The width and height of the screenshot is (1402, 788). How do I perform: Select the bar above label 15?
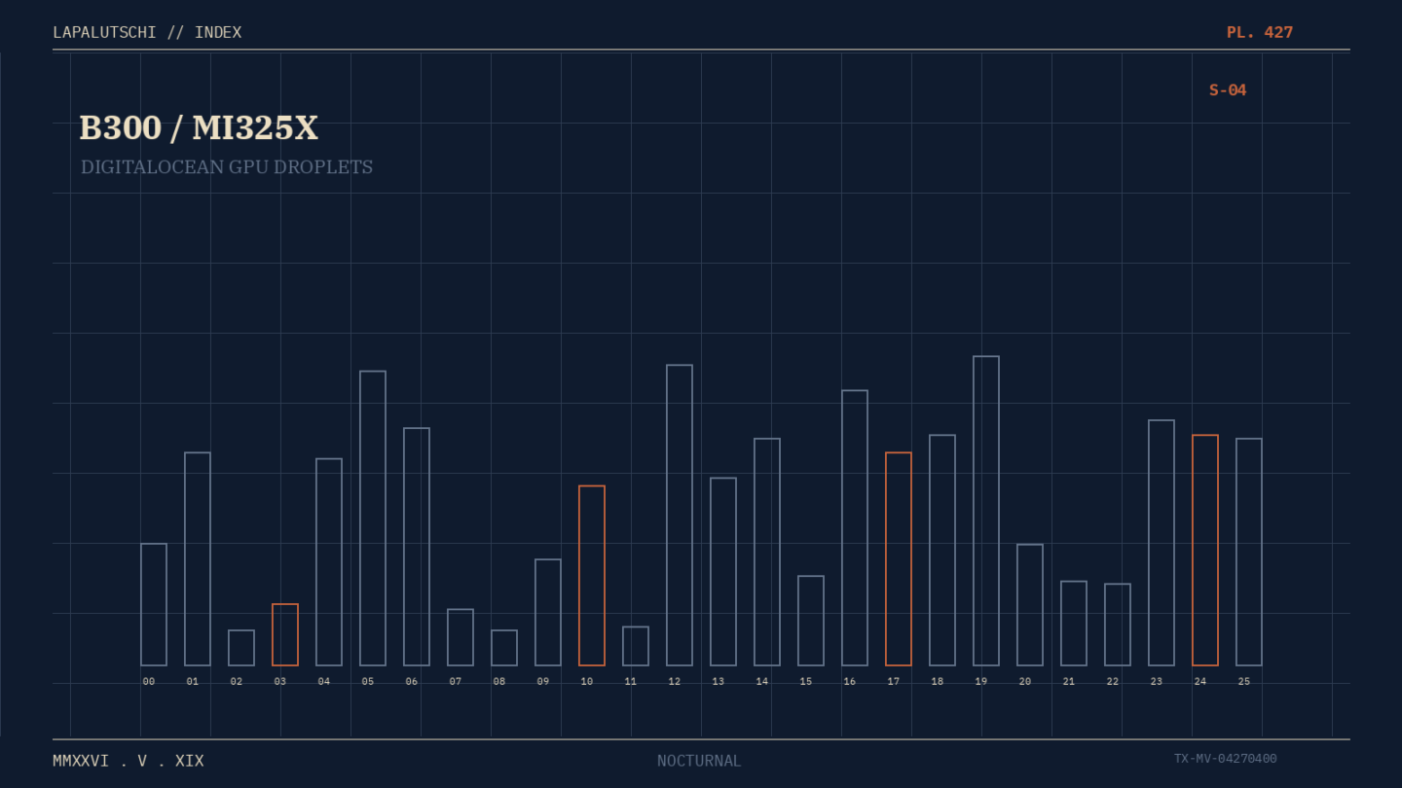point(811,621)
